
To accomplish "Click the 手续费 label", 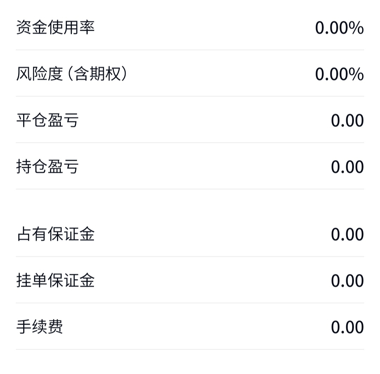I will pyautogui.click(x=39, y=327).
